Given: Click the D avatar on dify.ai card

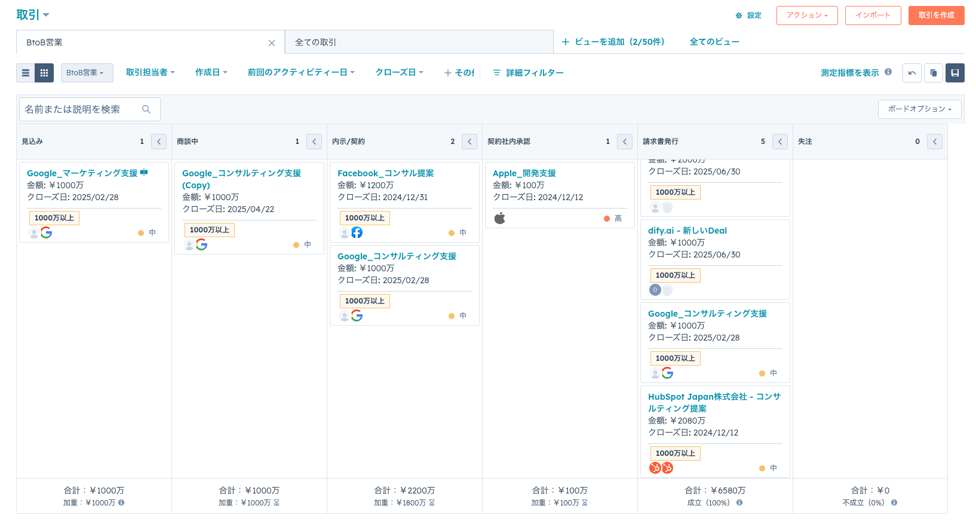Looking at the screenshot, I should 655,290.
